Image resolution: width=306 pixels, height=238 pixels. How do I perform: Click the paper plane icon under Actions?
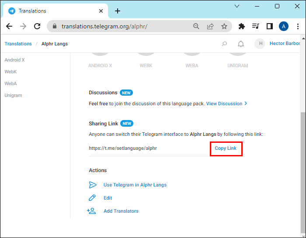point(93,185)
